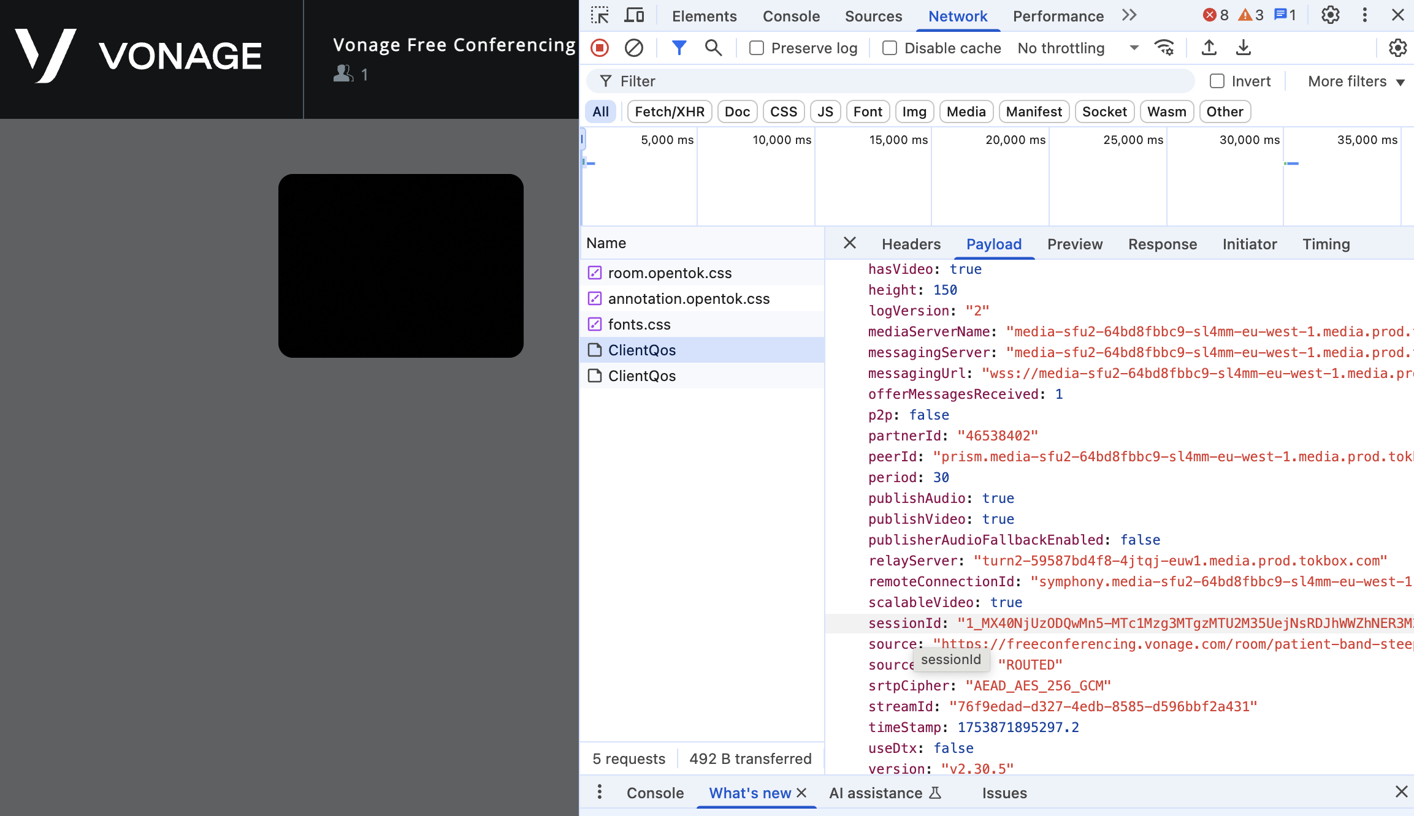Select the last ClientQos request
The image size is (1414, 816).
coord(702,376)
